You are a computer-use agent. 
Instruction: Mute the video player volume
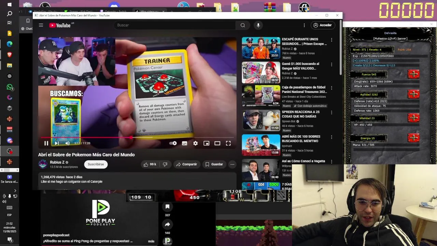point(68,143)
